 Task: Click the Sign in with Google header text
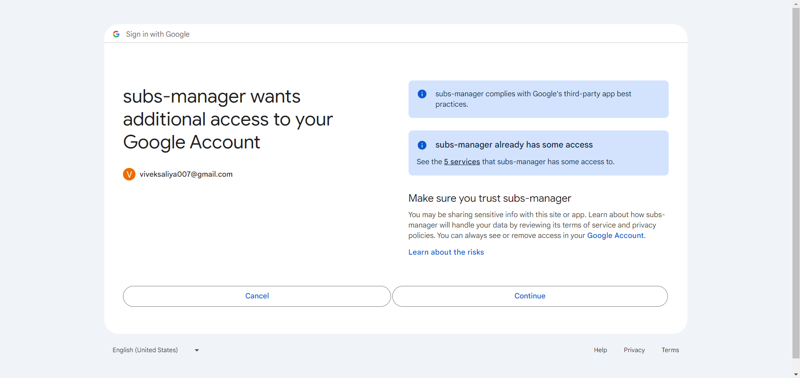(158, 34)
